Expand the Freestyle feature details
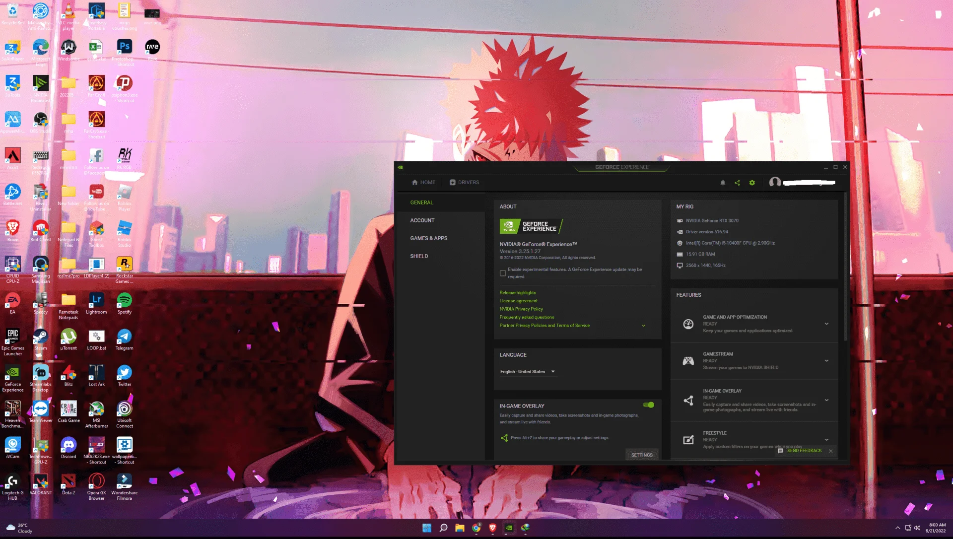 [826, 440]
